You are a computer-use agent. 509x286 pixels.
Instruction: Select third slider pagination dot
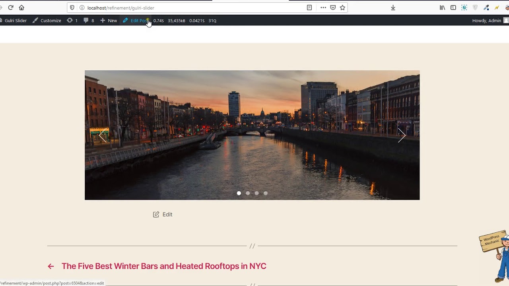(x=257, y=193)
